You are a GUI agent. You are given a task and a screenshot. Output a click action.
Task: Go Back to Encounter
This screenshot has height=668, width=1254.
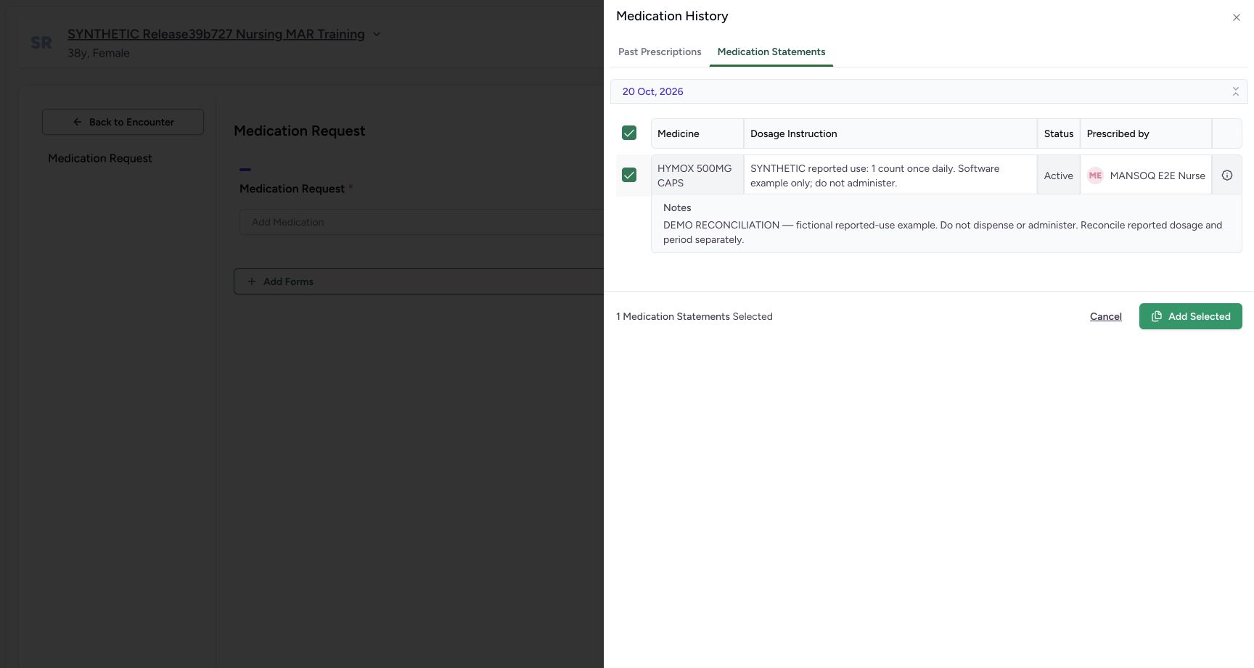[123, 122]
